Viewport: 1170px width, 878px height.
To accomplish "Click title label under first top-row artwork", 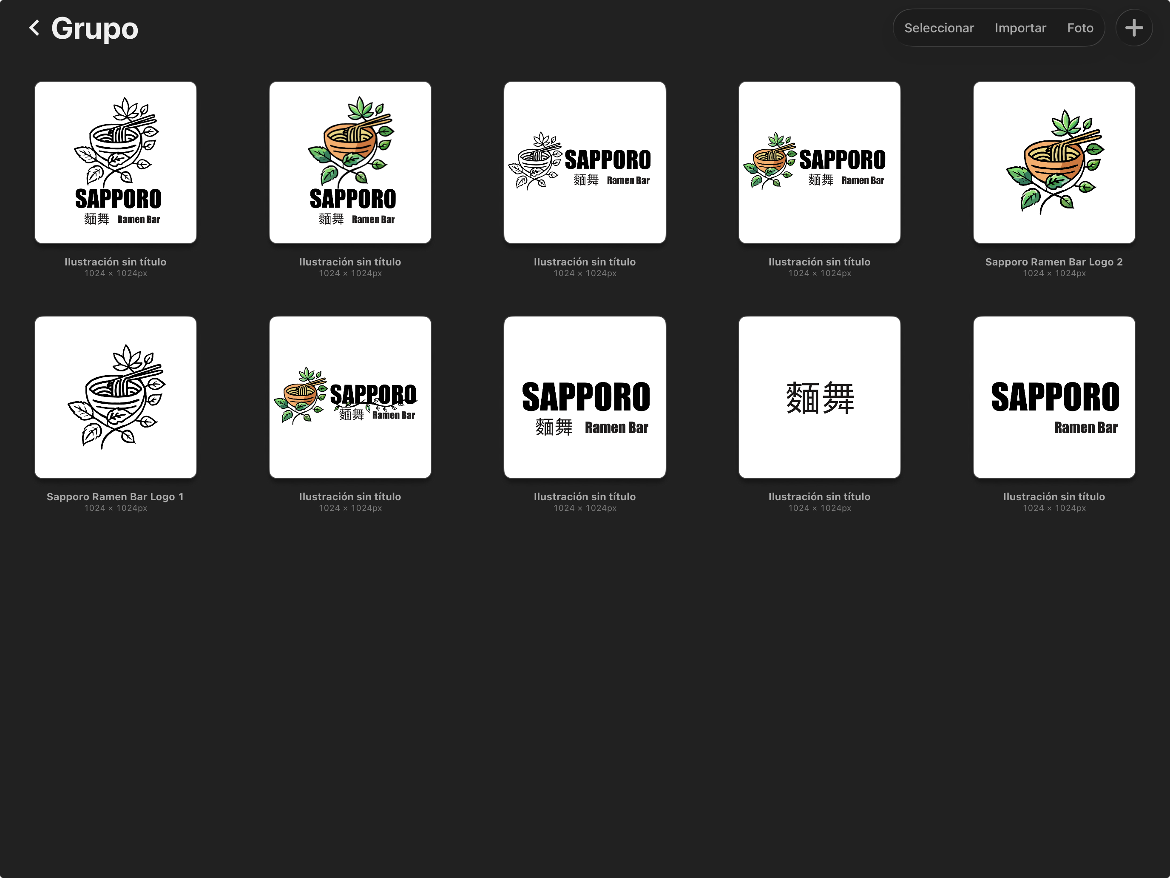I will [115, 262].
